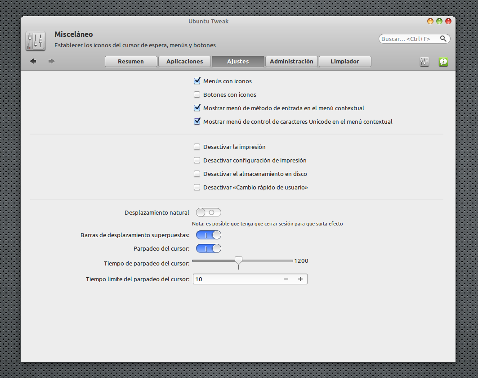
Task: Click the Misceláneo heading text
Action: pos(73,34)
